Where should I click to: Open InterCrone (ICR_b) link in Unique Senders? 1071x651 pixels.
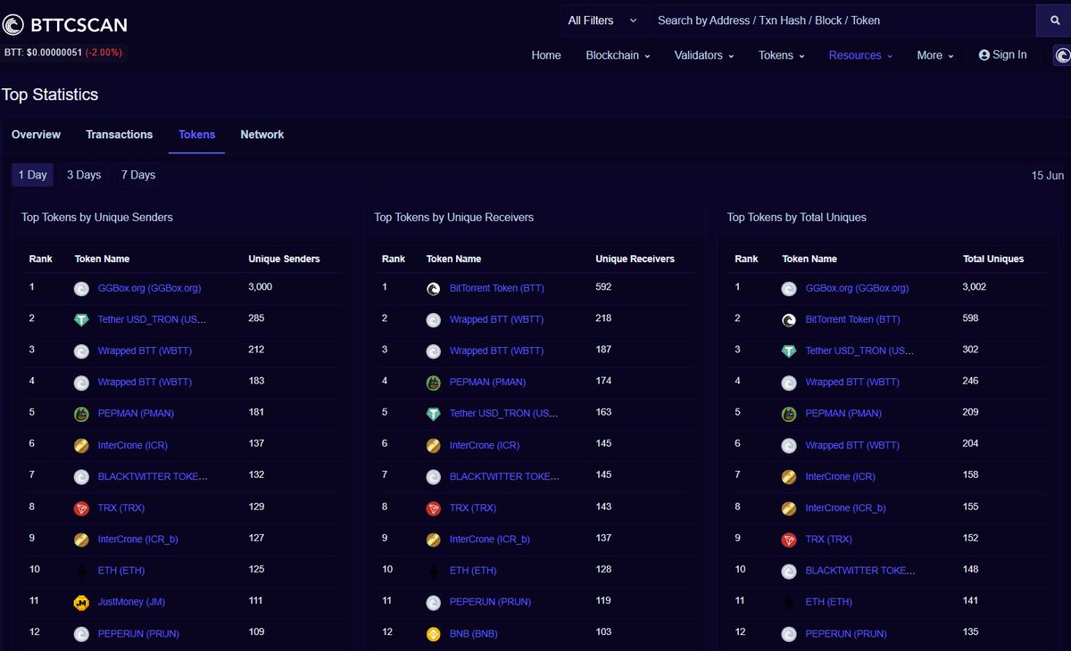click(x=138, y=540)
